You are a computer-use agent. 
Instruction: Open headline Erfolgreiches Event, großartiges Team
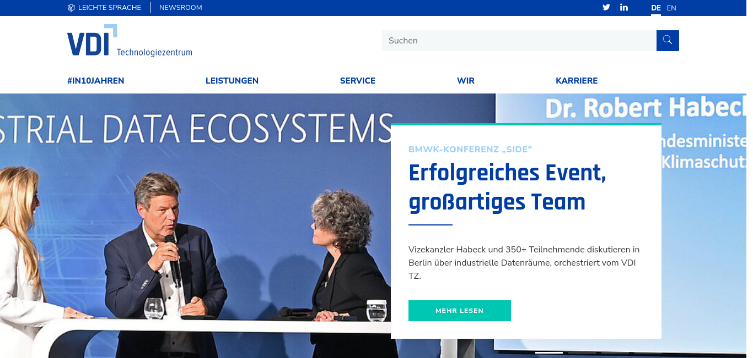click(507, 188)
